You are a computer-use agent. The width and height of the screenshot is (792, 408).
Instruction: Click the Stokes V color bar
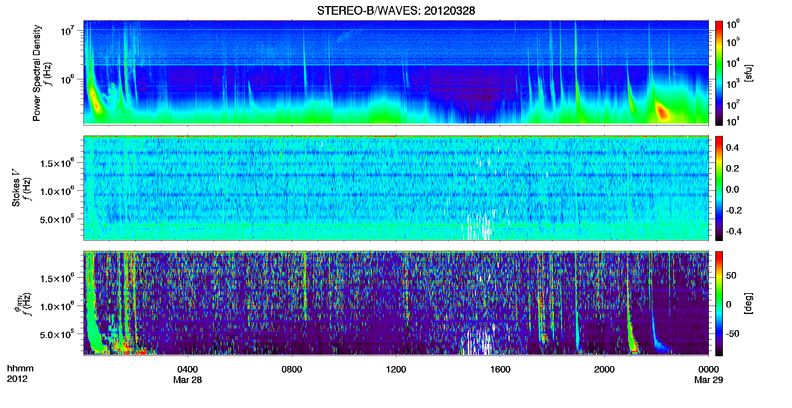pyautogui.click(x=719, y=188)
